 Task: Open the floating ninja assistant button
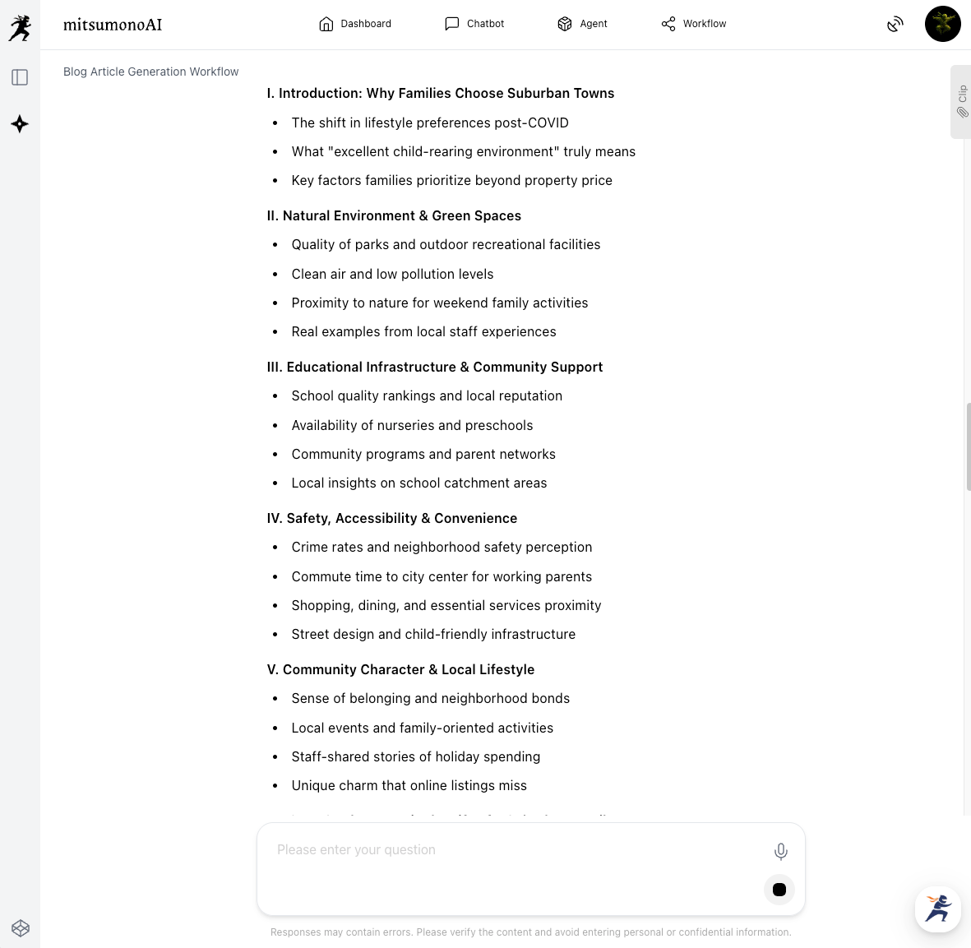(x=938, y=909)
